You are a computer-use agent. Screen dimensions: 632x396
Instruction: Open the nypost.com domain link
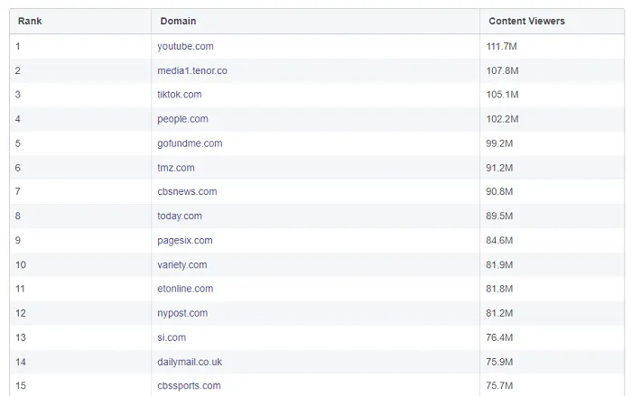[x=182, y=313]
